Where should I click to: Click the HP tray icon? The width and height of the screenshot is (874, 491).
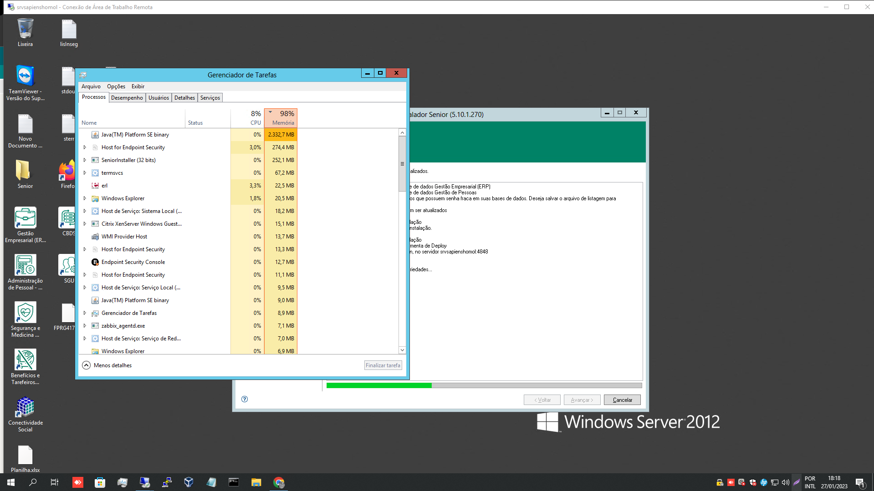pos(764,482)
